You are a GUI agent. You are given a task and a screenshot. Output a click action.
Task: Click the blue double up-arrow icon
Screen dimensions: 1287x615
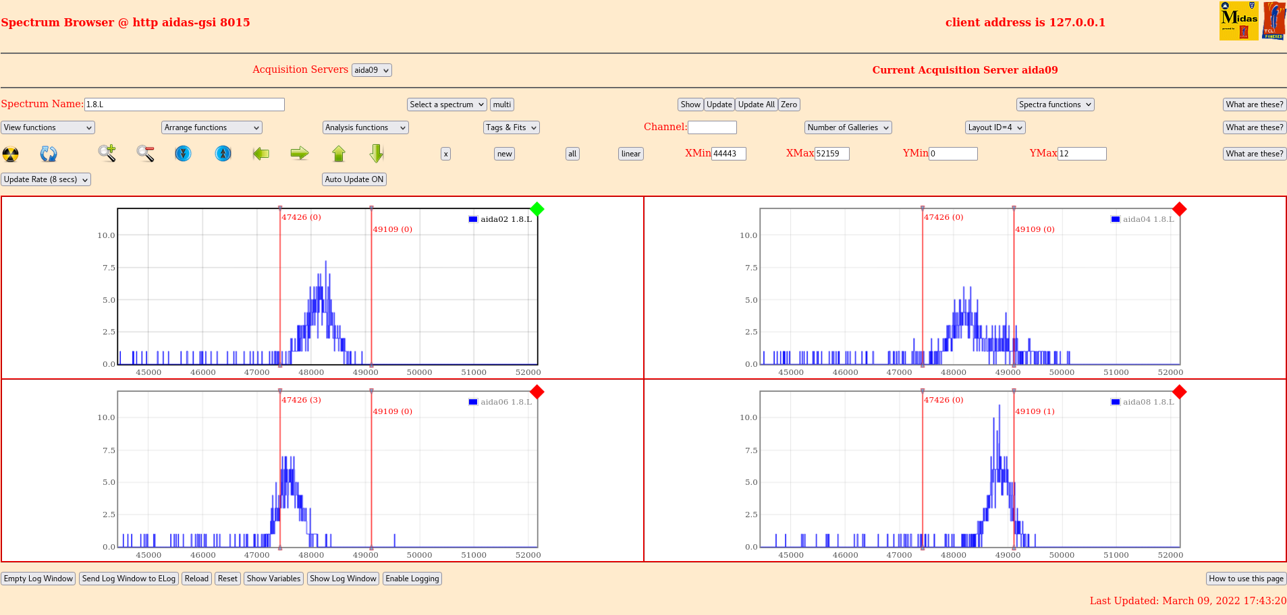(223, 154)
